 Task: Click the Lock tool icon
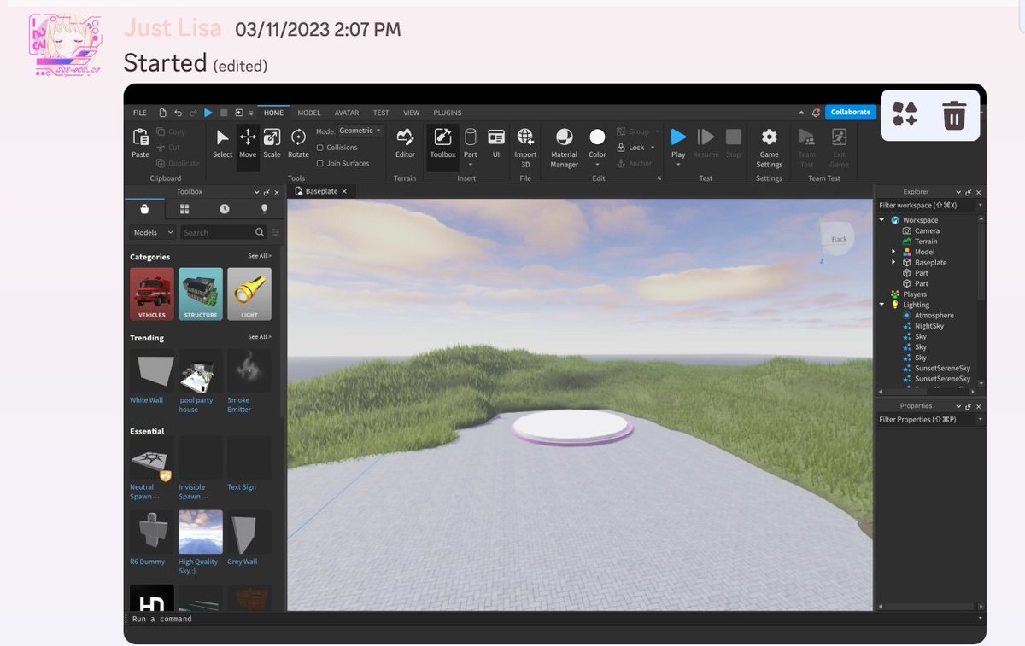621,148
